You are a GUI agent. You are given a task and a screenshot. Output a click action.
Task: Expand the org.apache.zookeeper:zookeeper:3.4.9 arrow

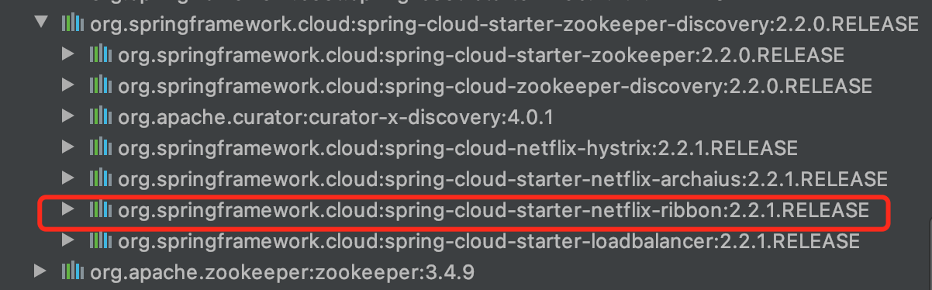pyautogui.click(x=40, y=272)
